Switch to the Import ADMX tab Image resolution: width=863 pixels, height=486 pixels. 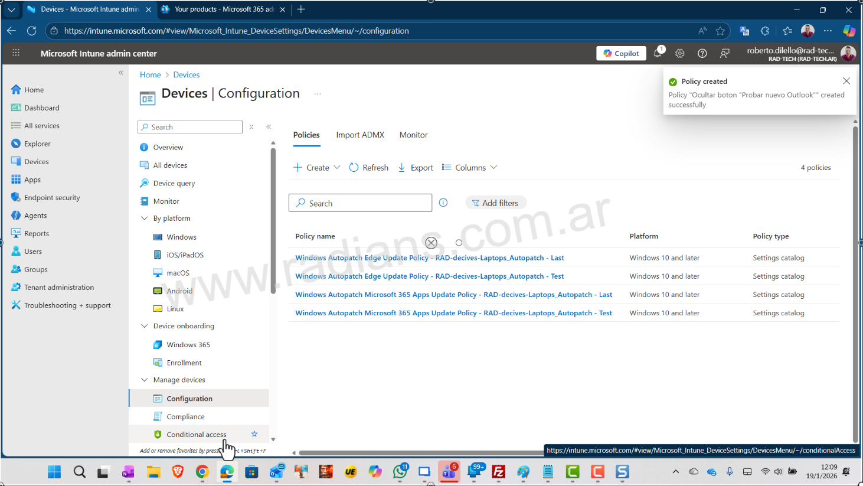coord(360,135)
